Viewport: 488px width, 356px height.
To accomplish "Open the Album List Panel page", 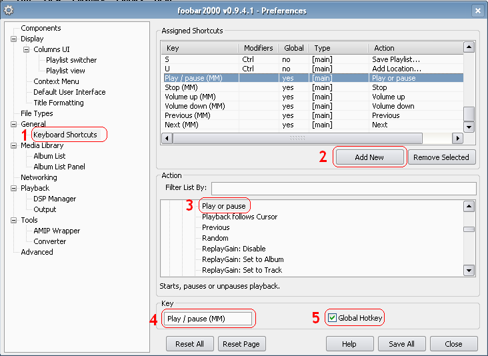I will point(59,167).
